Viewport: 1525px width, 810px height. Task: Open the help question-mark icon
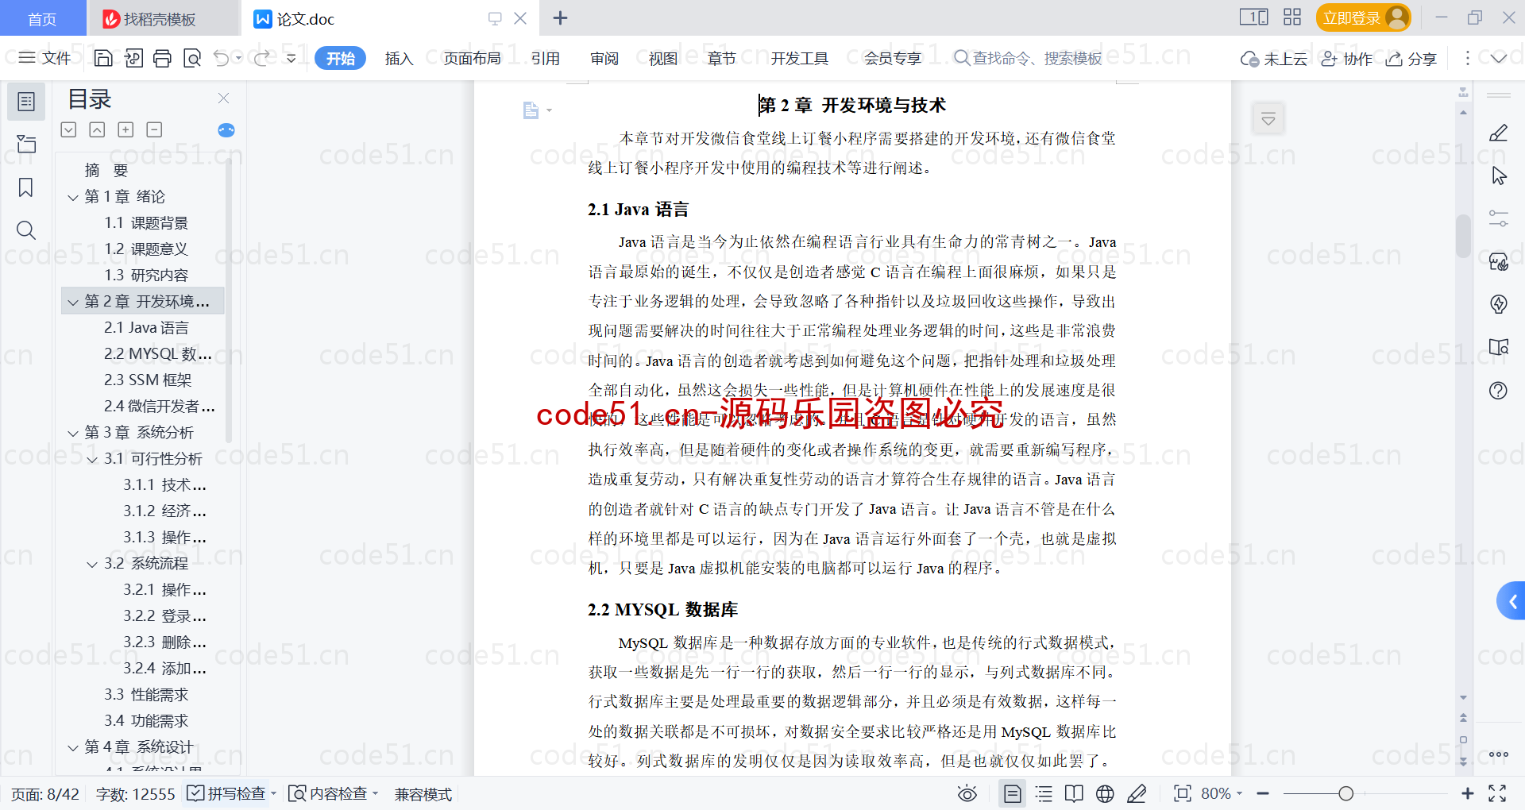click(1498, 390)
